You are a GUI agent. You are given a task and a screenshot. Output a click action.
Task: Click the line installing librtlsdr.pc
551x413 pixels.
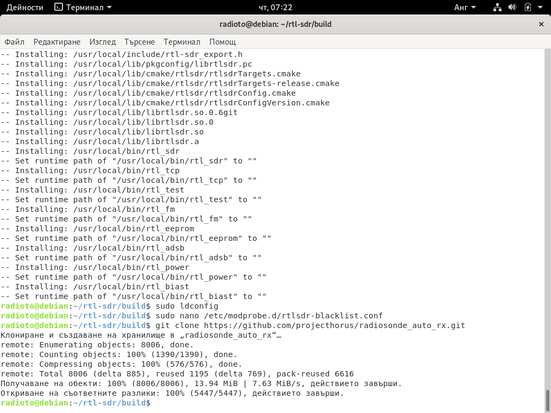126,65
